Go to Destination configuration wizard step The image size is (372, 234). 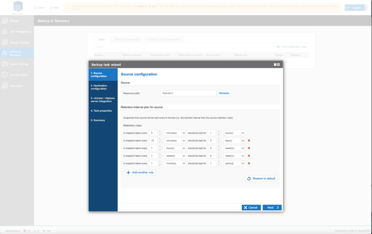click(99, 87)
